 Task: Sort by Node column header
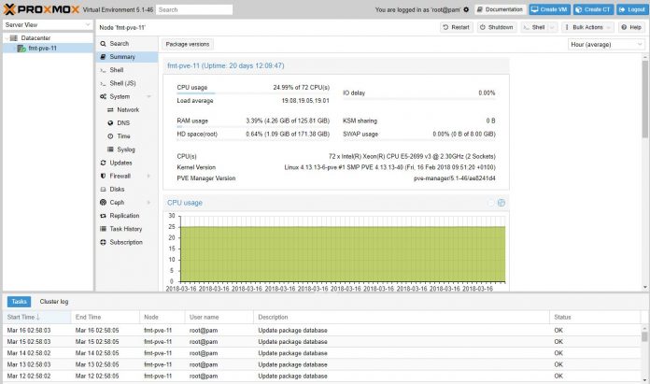162,318
